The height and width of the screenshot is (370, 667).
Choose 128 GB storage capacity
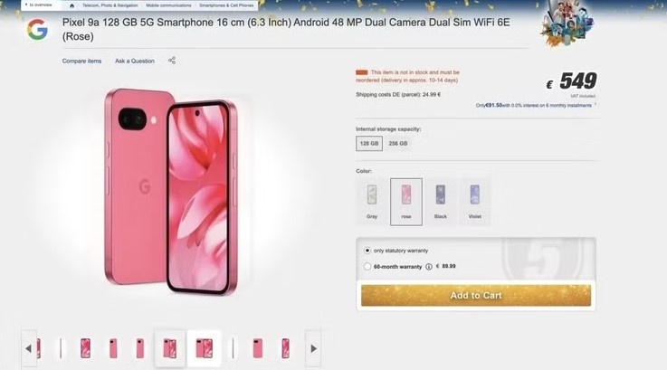coord(369,144)
